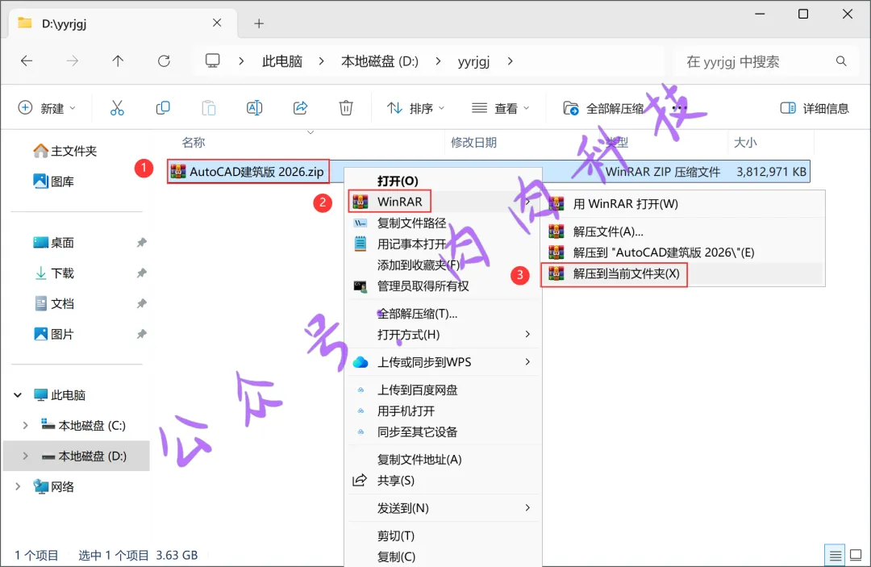Image resolution: width=871 pixels, height=567 pixels.
Task: Switch to details list view icon
Action: tap(835, 555)
